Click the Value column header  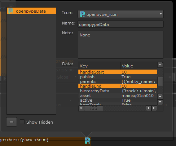[139, 66]
